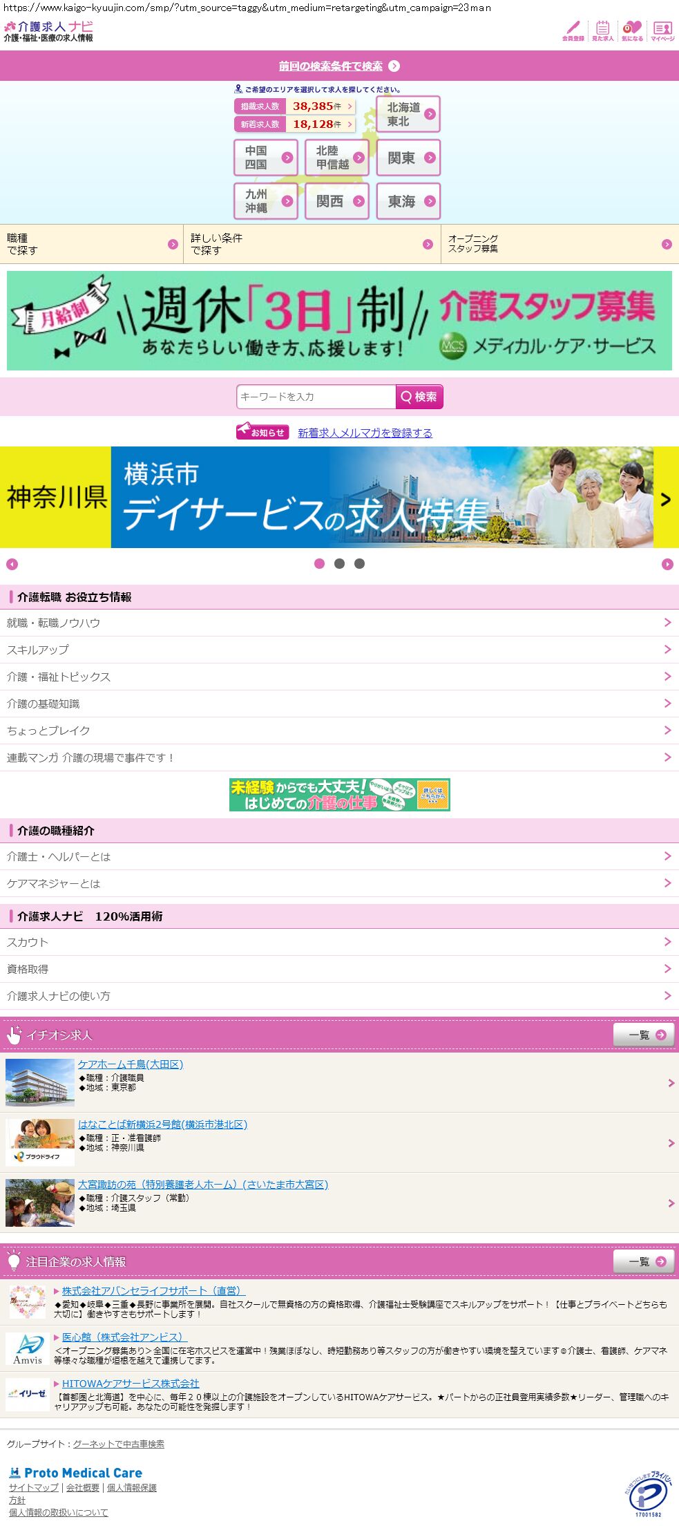Click the イリーゼ company logo
Viewport: 679px width, 1526px height.
(28, 1394)
